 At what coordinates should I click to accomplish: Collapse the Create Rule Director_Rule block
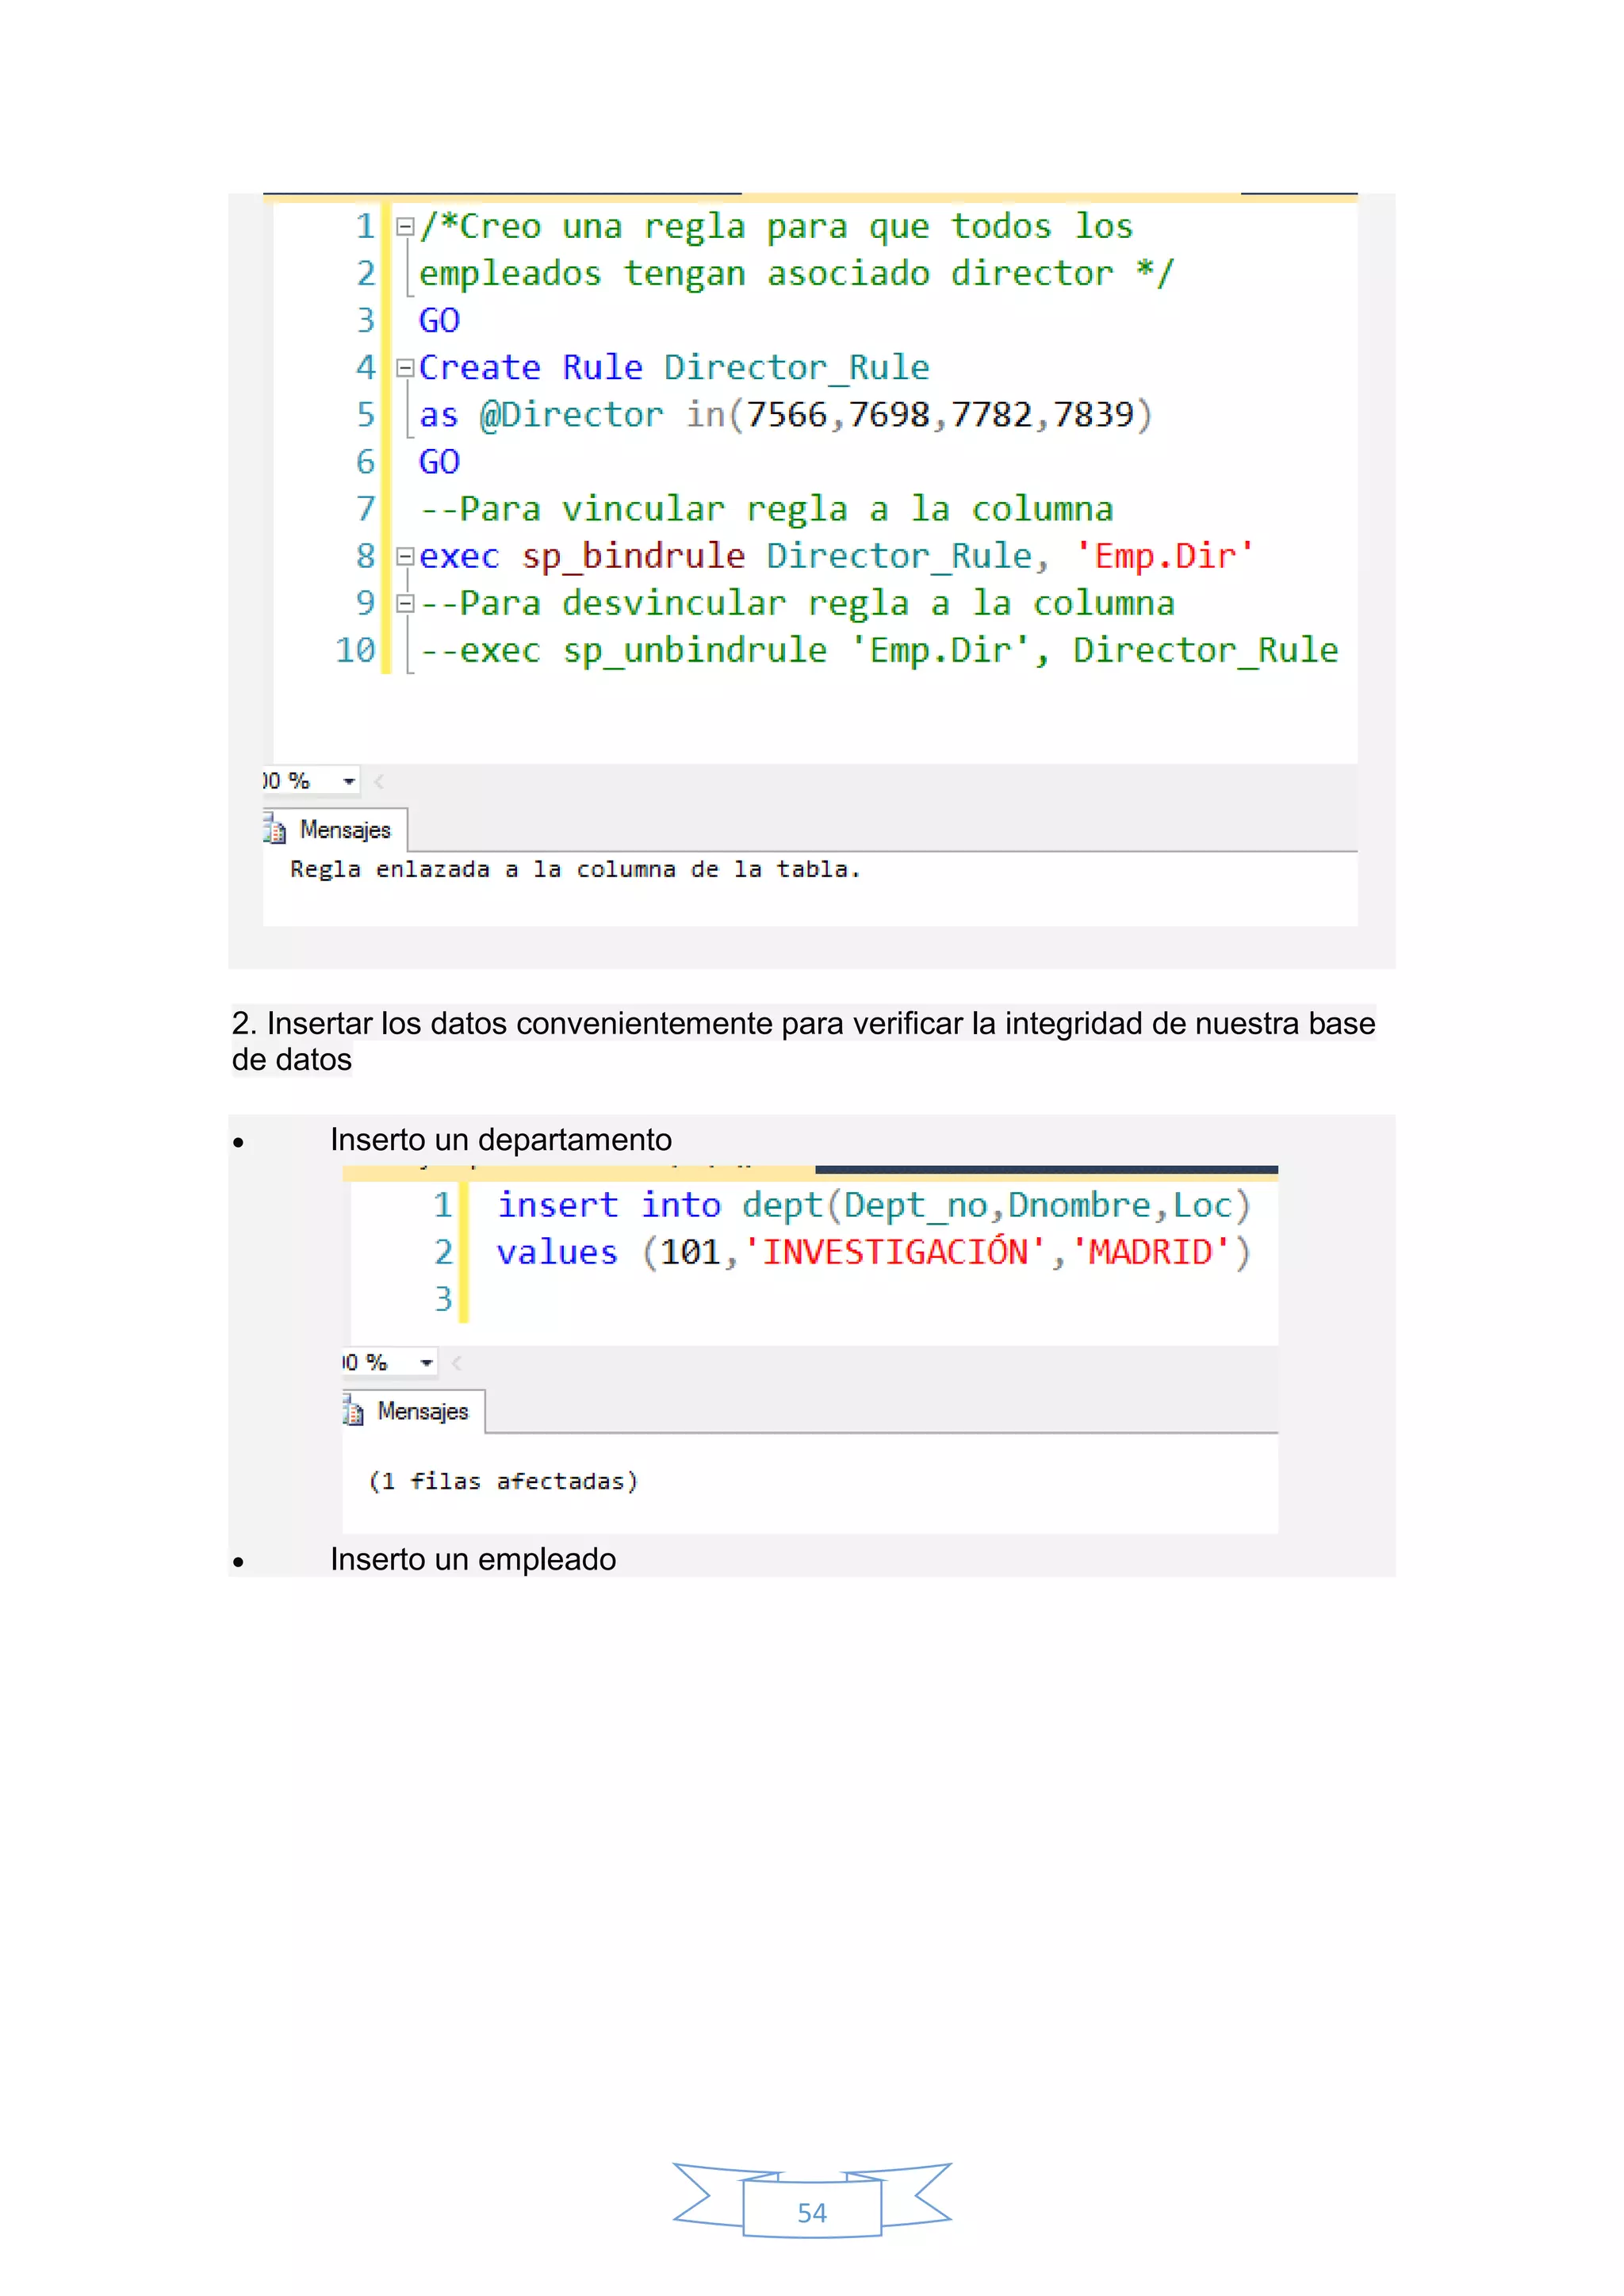point(405,368)
